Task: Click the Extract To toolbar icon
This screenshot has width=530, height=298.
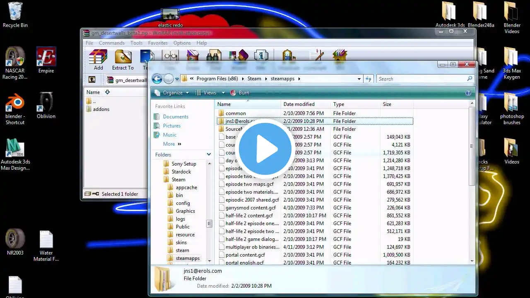Action: [123, 59]
